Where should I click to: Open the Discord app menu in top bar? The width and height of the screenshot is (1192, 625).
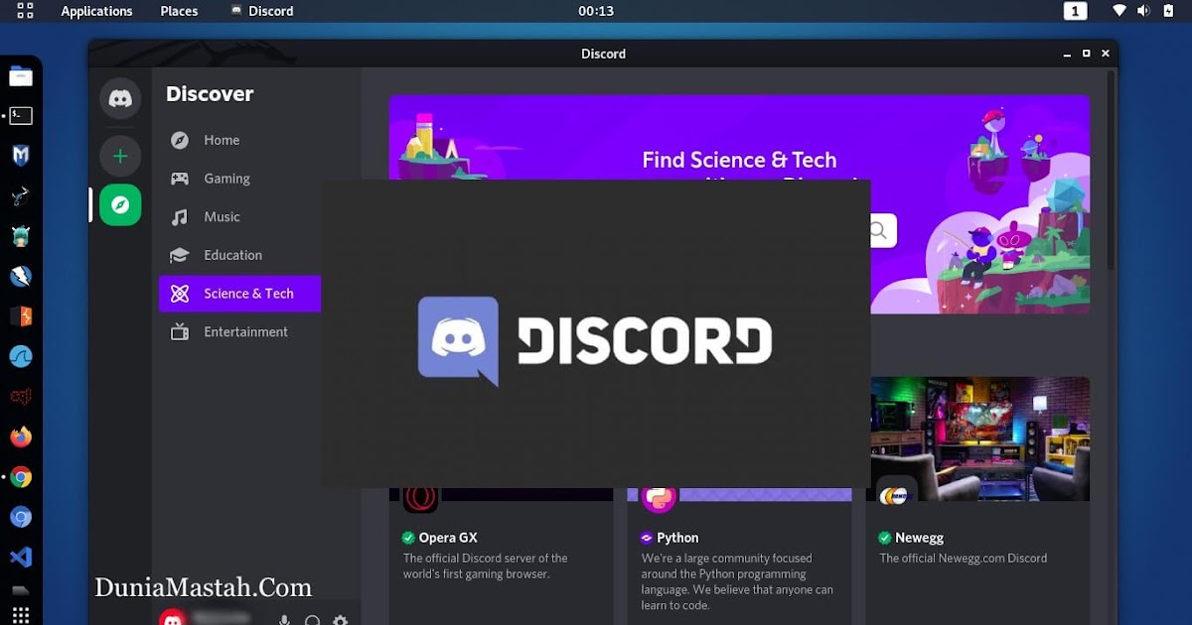262,11
